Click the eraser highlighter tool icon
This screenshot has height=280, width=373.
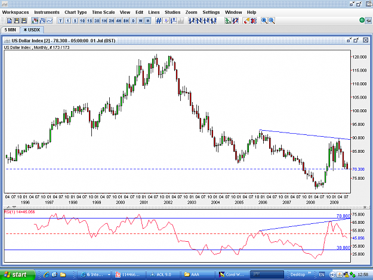pyautogui.click(x=246, y=21)
